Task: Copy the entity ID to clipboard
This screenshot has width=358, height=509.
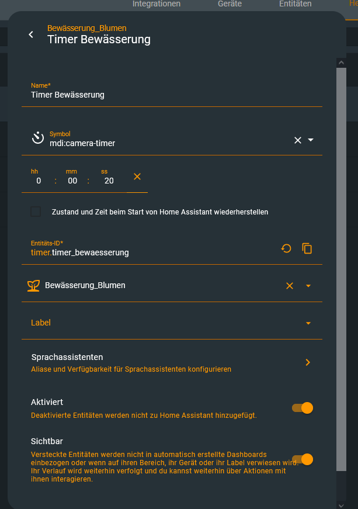Action: (307, 248)
